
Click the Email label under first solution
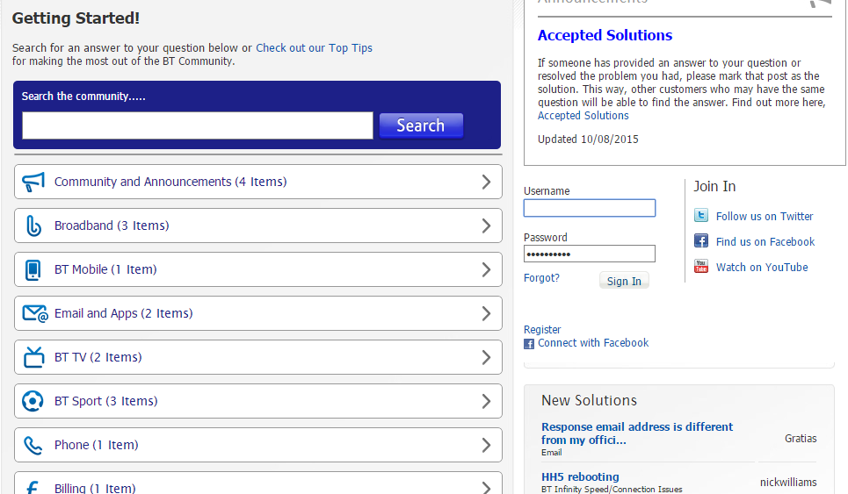pos(551,453)
